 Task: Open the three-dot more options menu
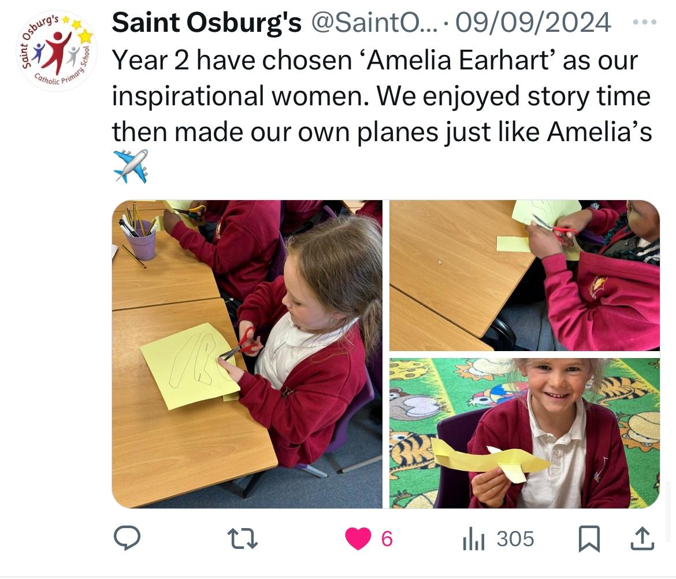[x=645, y=21]
